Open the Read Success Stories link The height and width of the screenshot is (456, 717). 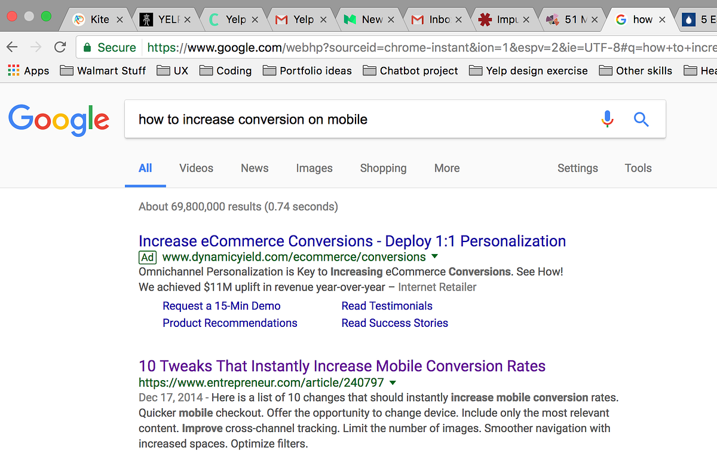click(394, 323)
